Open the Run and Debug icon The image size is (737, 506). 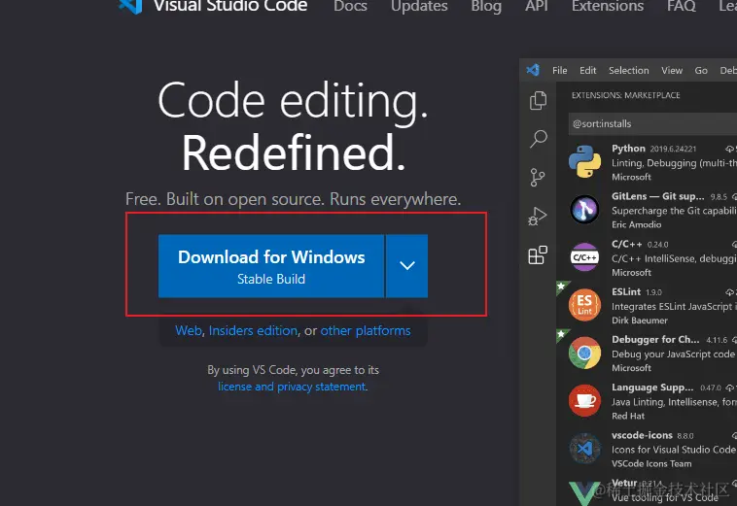(x=538, y=216)
